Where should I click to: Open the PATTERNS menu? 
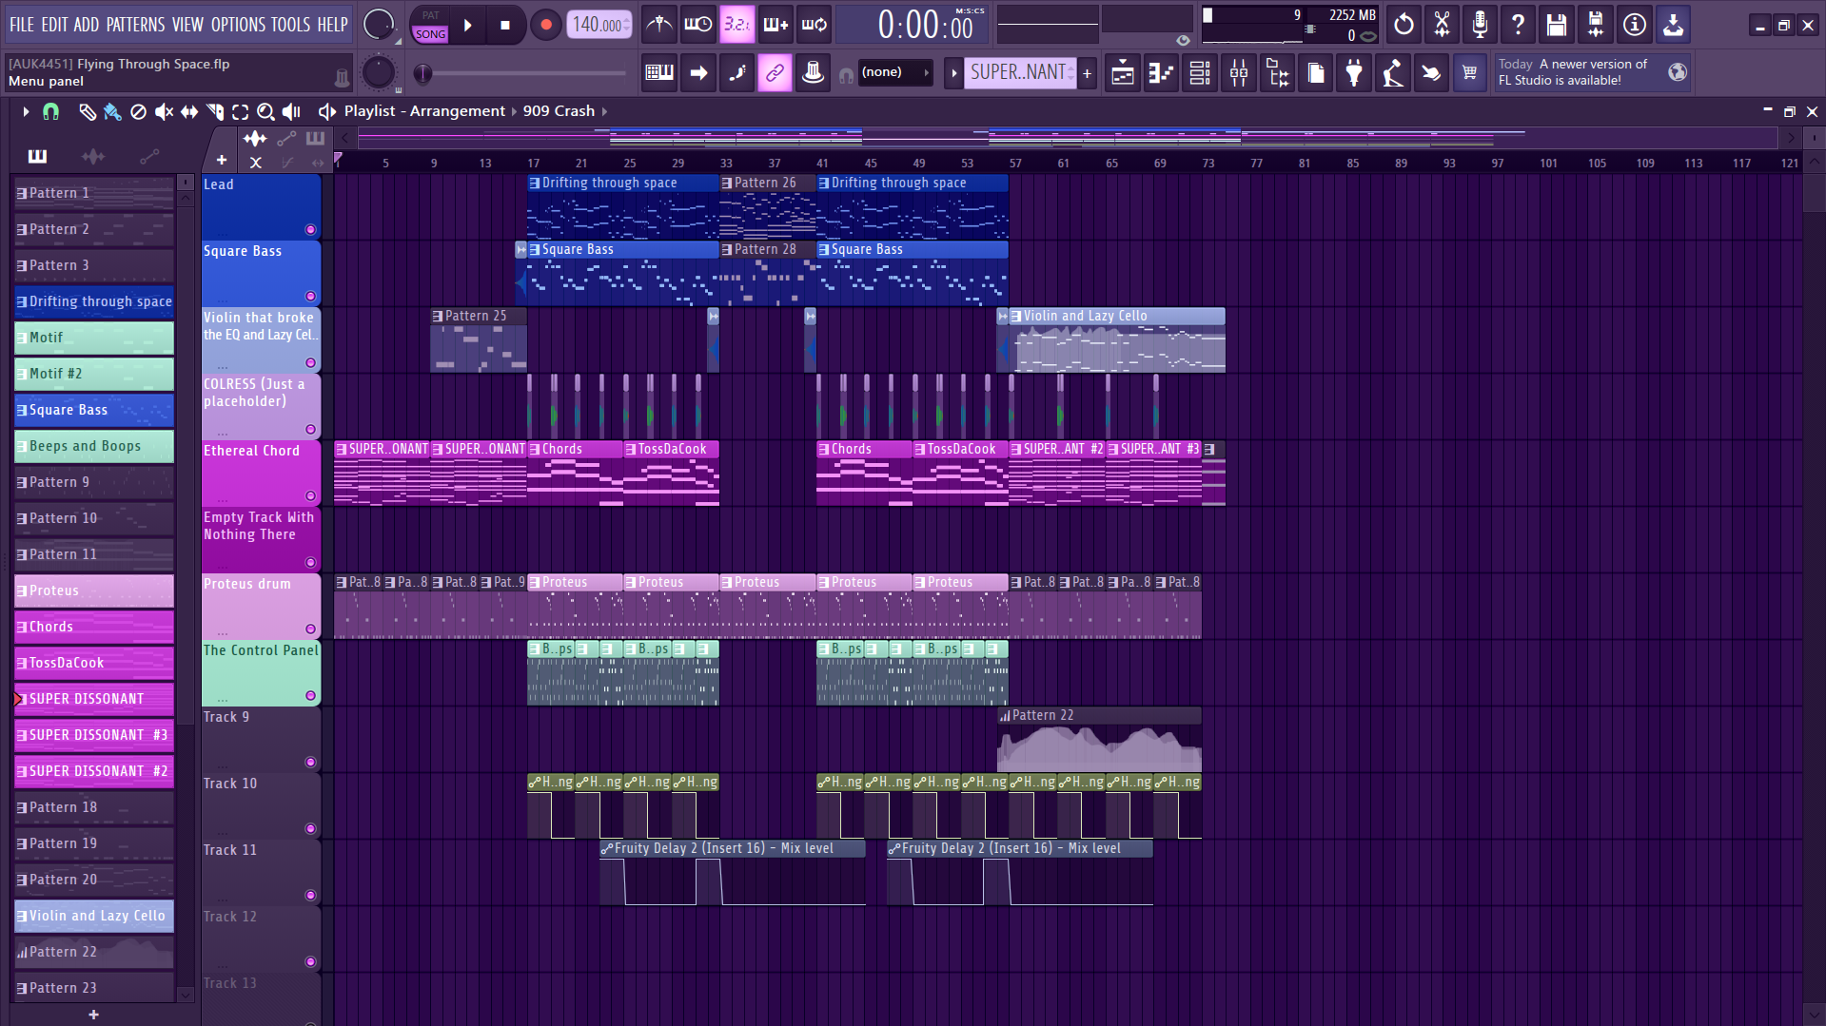click(x=136, y=25)
